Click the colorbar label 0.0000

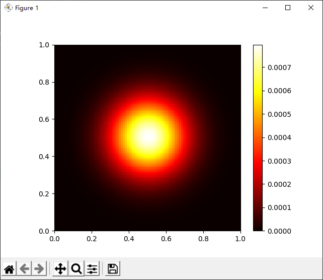click(x=279, y=231)
